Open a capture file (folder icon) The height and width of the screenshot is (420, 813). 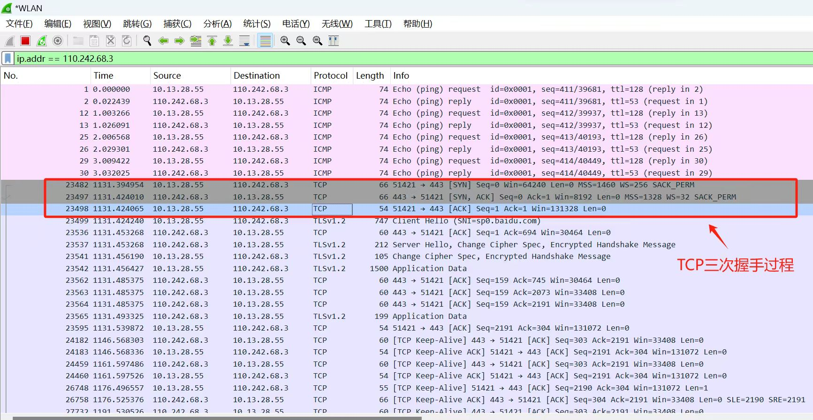[x=78, y=41]
